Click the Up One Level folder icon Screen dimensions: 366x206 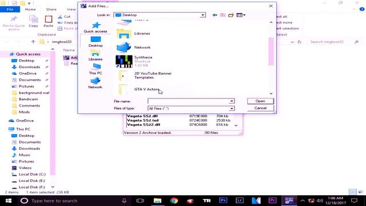pyautogui.click(x=222, y=15)
